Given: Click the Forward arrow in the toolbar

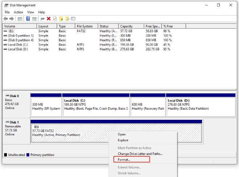Looking at the screenshot, I should 12,19.
